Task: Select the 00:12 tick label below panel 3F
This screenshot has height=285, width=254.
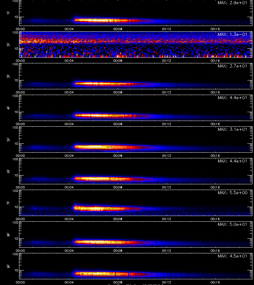Action: pos(167,92)
